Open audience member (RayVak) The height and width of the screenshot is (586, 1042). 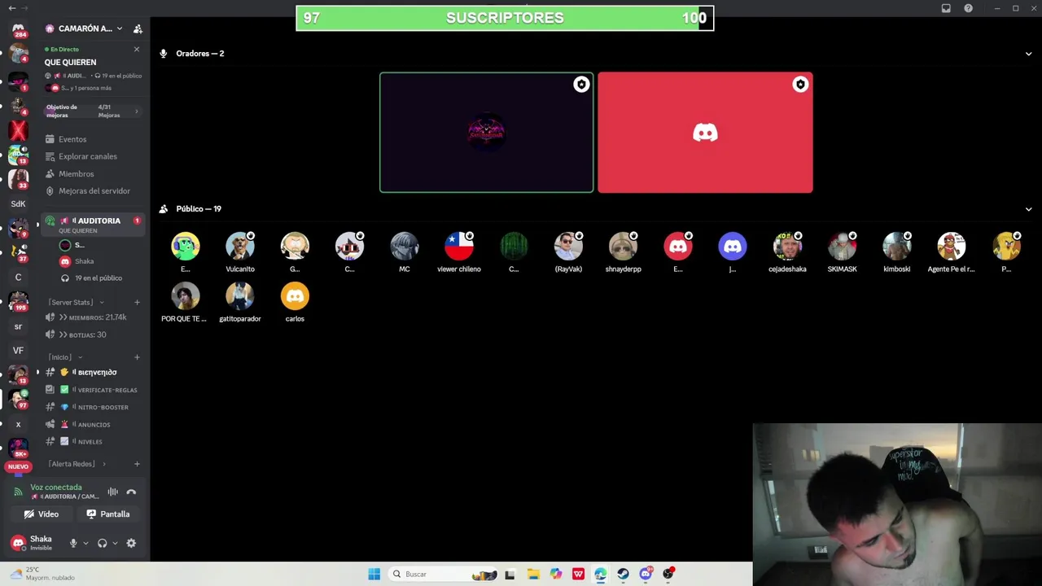pyautogui.click(x=568, y=251)
